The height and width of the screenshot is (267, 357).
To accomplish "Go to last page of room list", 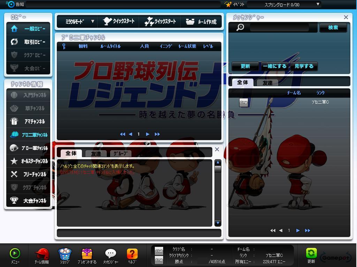I will [x=157, y=134].
